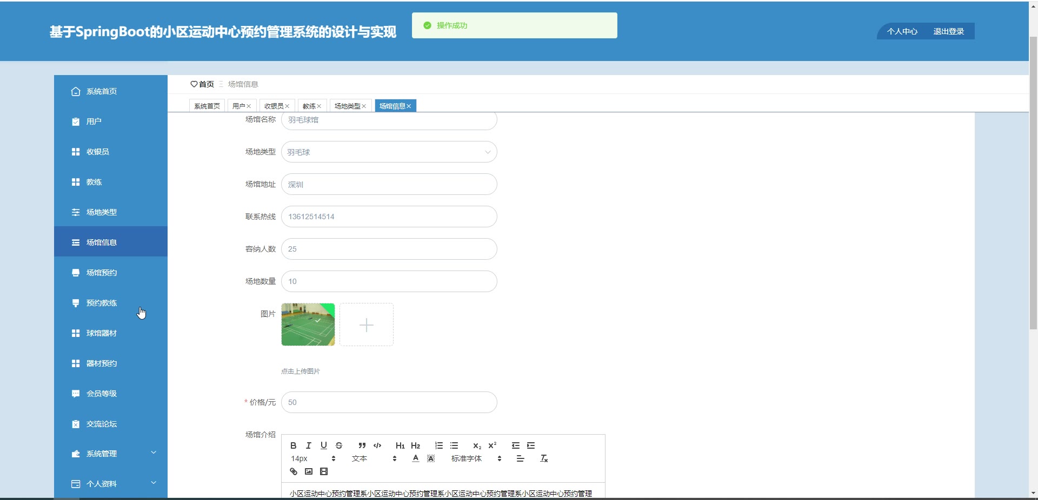Apply Heading 1 style
The width and height of the screenshot is (1038, 500).
click(x=400, y=445)
